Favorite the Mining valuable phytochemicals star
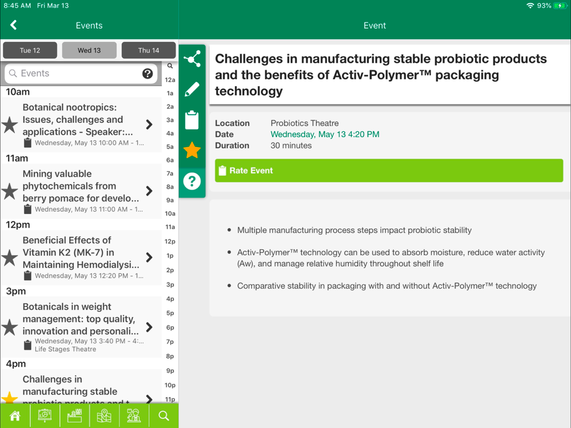 (10, 191)
